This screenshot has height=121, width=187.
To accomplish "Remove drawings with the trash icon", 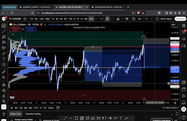I will [4, 114].
